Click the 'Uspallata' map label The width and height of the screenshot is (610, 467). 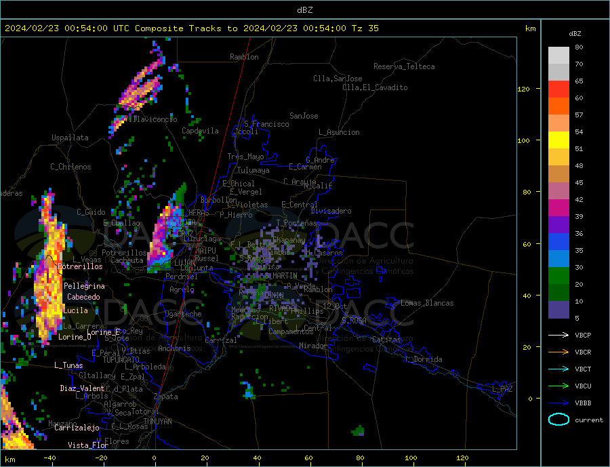pos(70,138)
